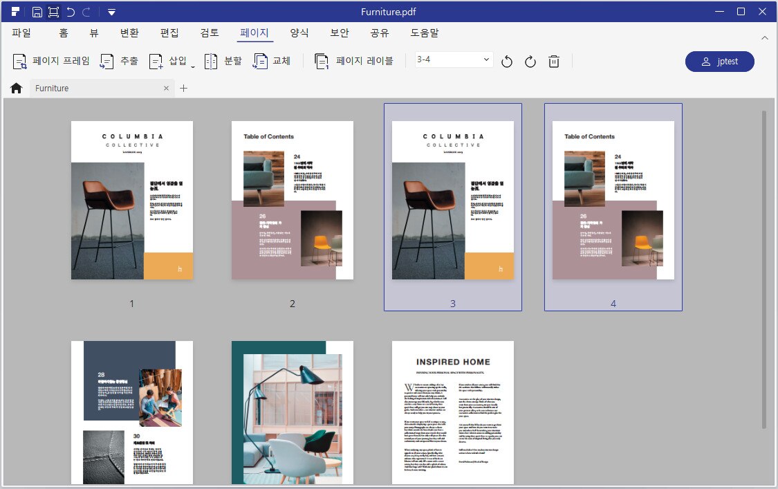The width and height of the screenshot is (778, 489).
Task: Expand the page range dropdown arrow
Action: (486, 59)
